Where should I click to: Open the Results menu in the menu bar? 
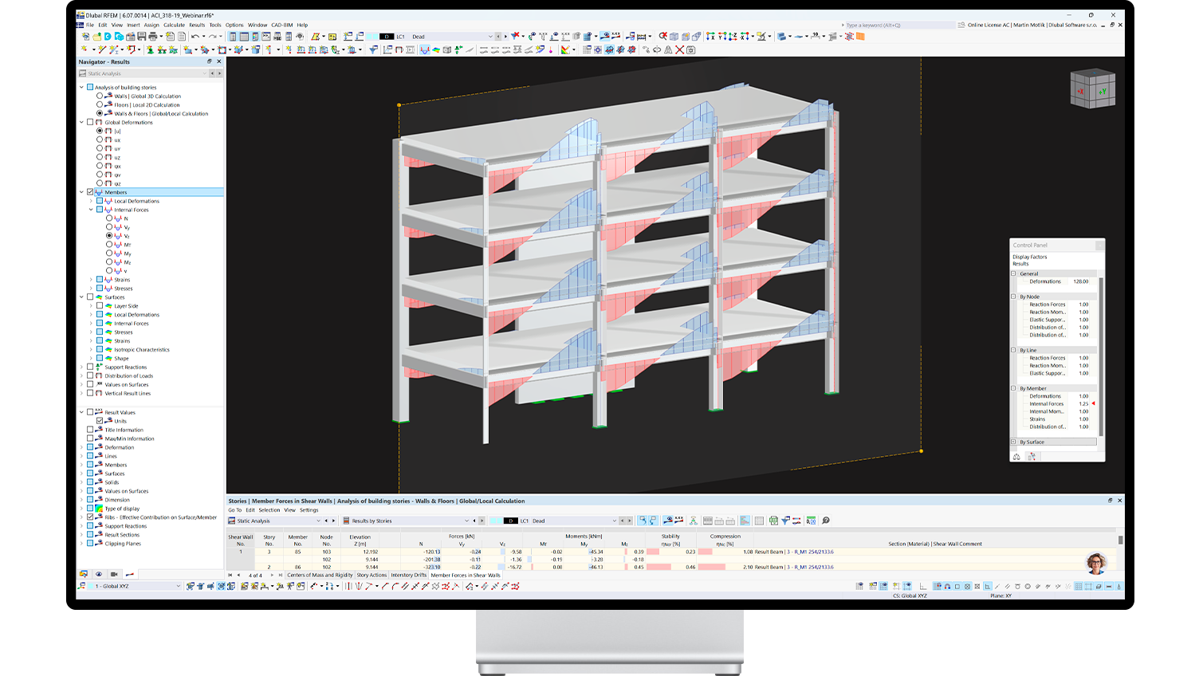[x=196, y=25]
